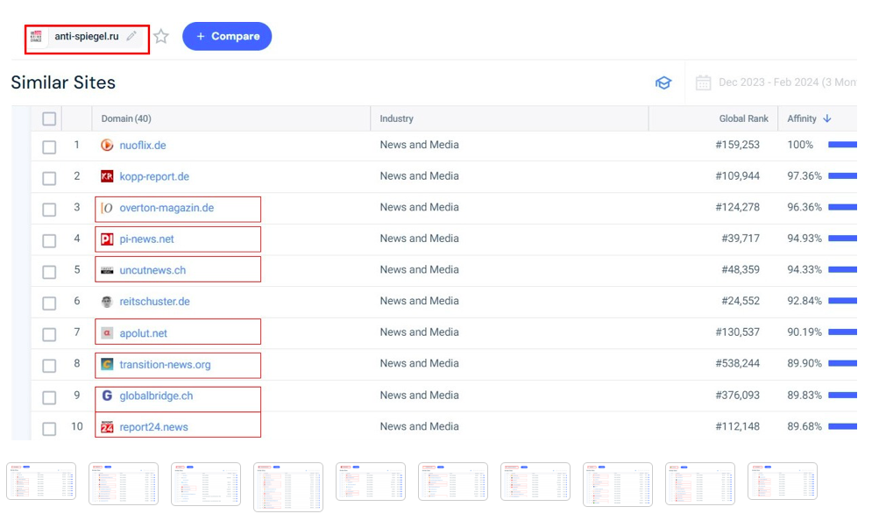
Task: Click the nuoflix.de favicon icon
Action: point(107,146)
